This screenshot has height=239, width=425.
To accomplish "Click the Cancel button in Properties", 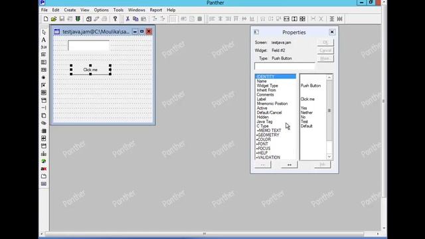I will [325, 50].
